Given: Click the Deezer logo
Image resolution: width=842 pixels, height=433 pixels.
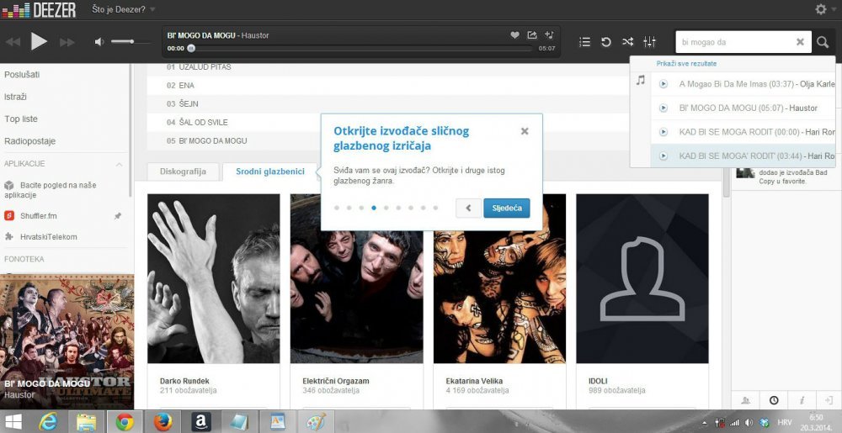Looking at the screenshot, I should point(39,9).
